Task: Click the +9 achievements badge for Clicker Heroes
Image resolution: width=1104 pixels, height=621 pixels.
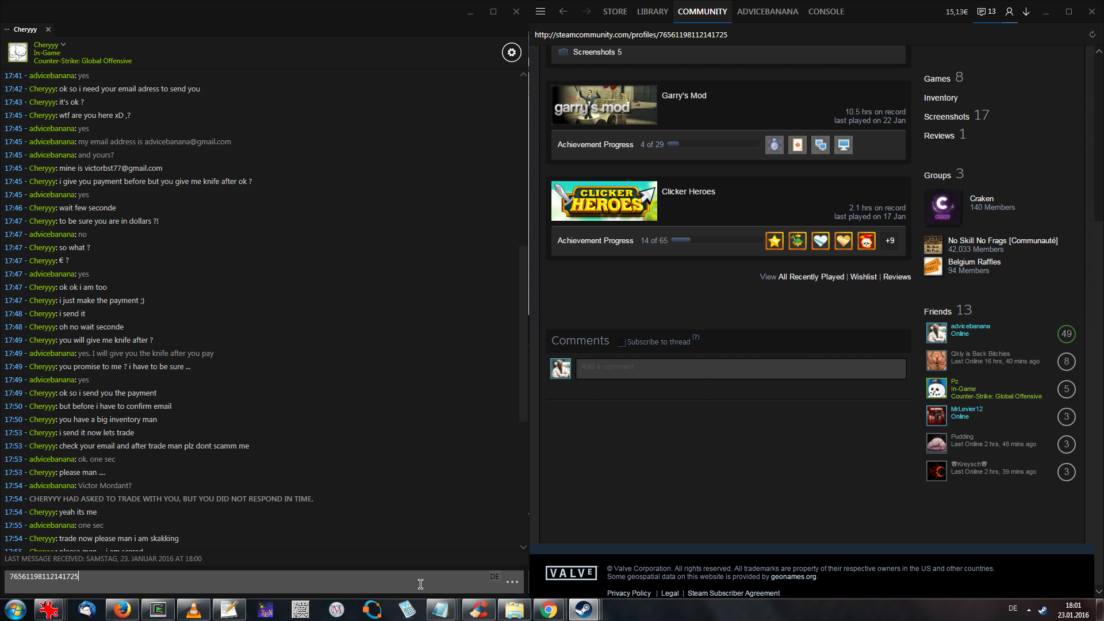Action: pyautogui.click(x=890, y=241)
